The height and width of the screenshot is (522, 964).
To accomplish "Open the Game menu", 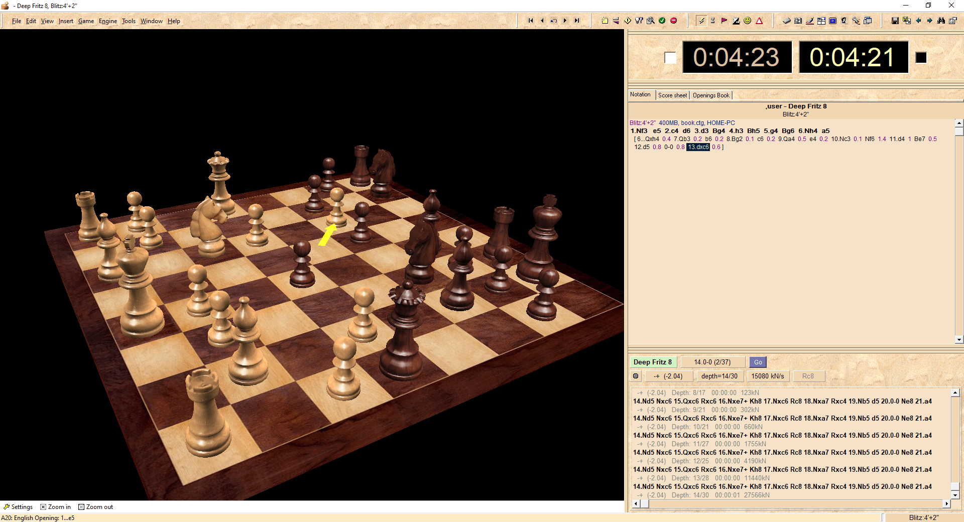I will (86, 21).
